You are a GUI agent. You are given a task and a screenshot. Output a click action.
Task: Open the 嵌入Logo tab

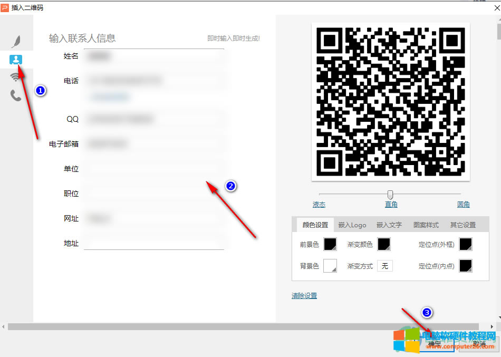click(x=352, y=224)
